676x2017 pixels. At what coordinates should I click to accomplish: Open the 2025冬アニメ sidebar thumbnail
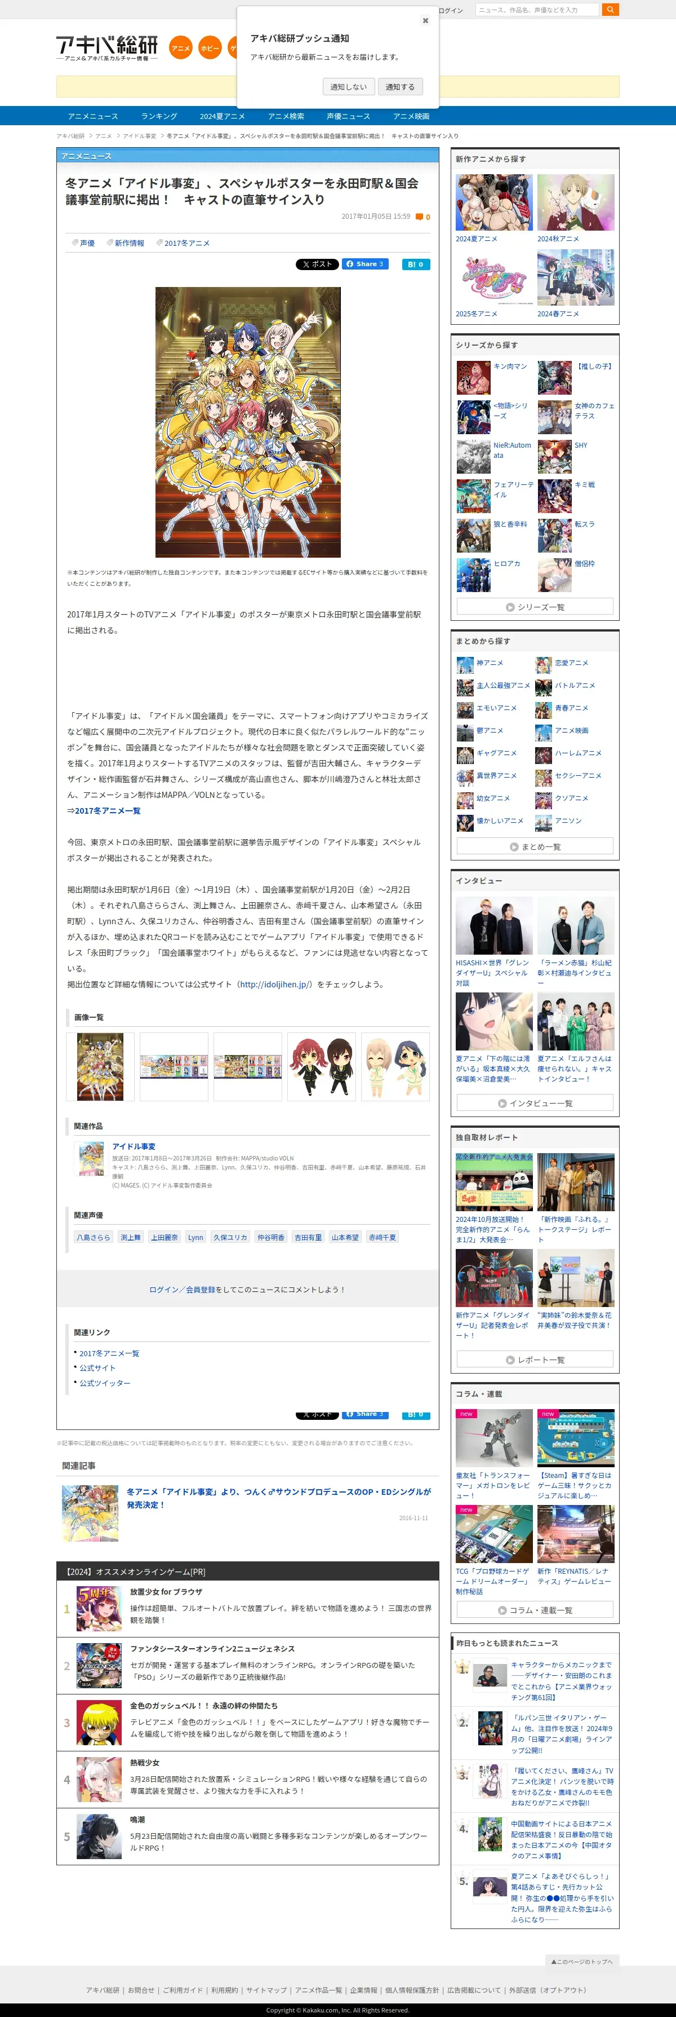[x=493, y=277]
